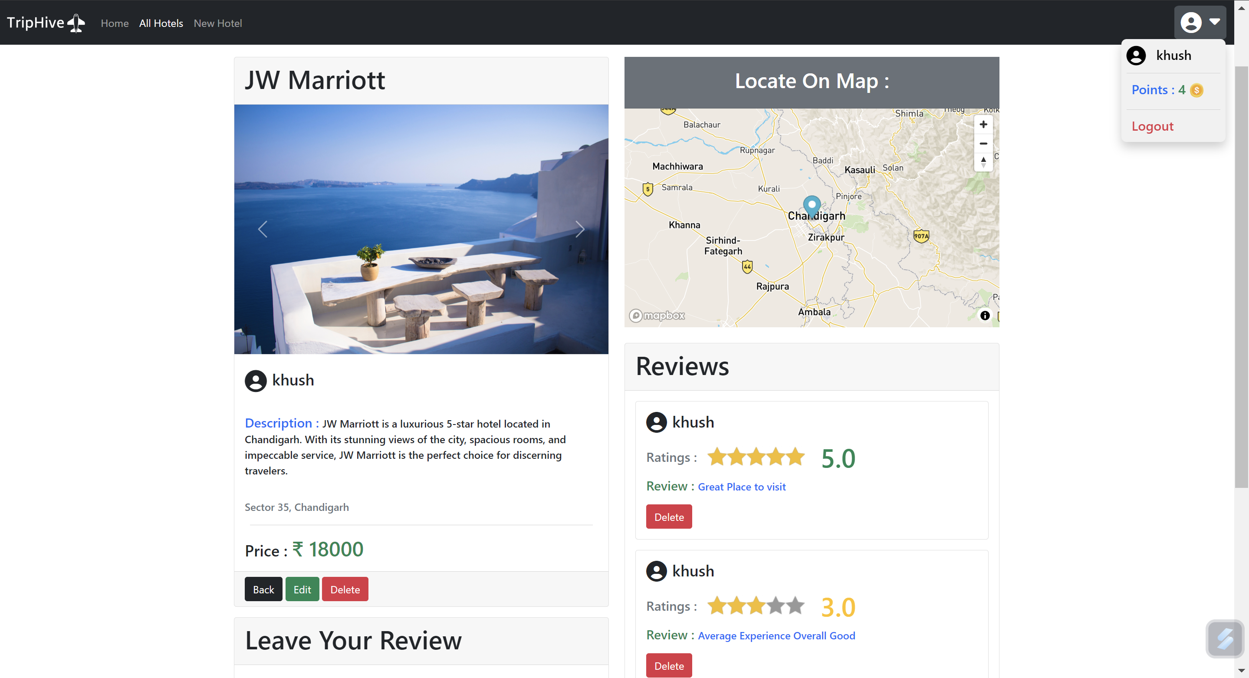This screenshot has width=1249, height=678.
Task: Toggle the user account dropdown menu
Action: [x=1200, y=22]
